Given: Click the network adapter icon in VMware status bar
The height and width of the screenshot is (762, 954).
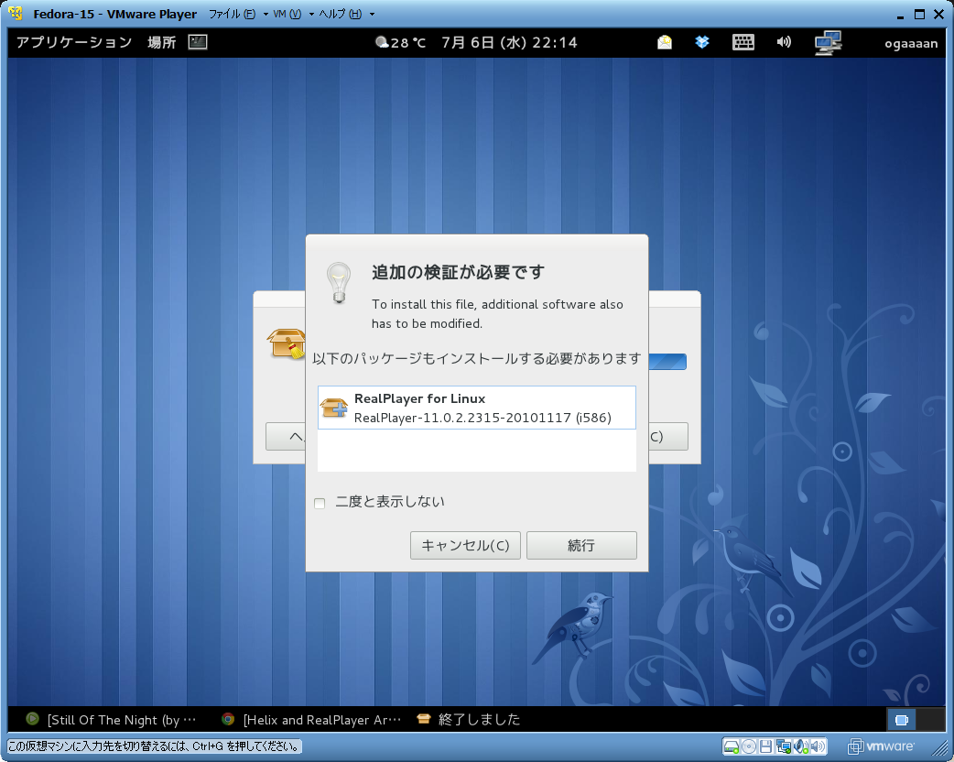Looking at the screenshot, I should (783, 746).
